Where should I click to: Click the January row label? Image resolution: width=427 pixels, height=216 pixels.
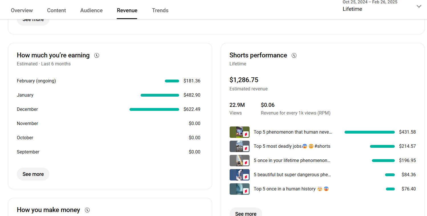(x=25, y=95)
